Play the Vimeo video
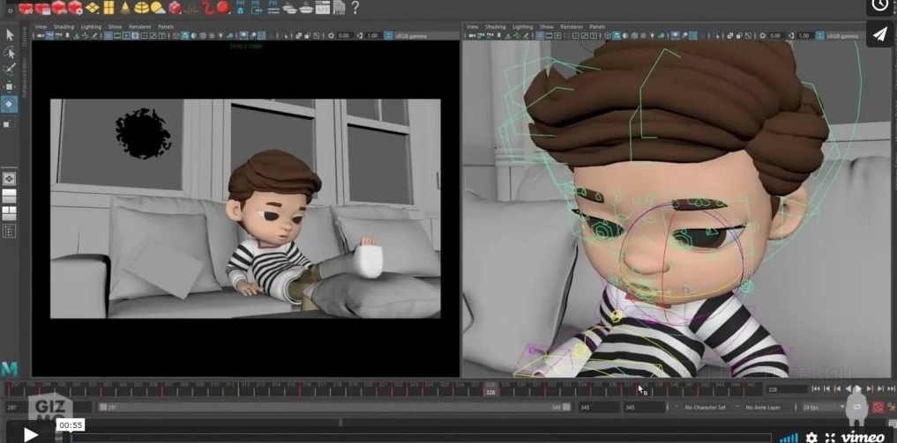Image resolution: width=897 pixels, height=443 pixels. [31, 434]
